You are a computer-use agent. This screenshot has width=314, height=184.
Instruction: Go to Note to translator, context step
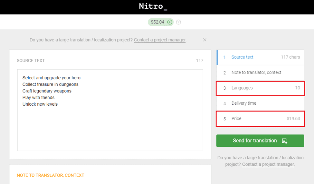256,73
